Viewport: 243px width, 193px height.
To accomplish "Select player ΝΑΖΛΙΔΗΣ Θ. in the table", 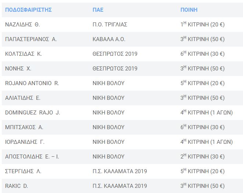I will pos(22,25).
